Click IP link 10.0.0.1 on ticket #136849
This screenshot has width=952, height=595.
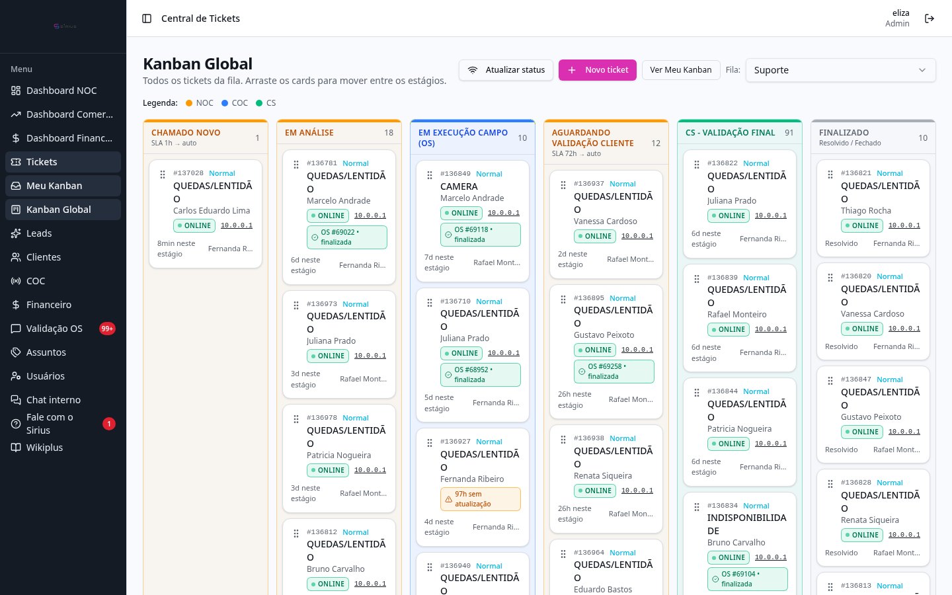pyautogui.click(x=504, y=213)
